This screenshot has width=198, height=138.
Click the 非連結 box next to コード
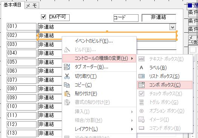(x=159, y=18)
